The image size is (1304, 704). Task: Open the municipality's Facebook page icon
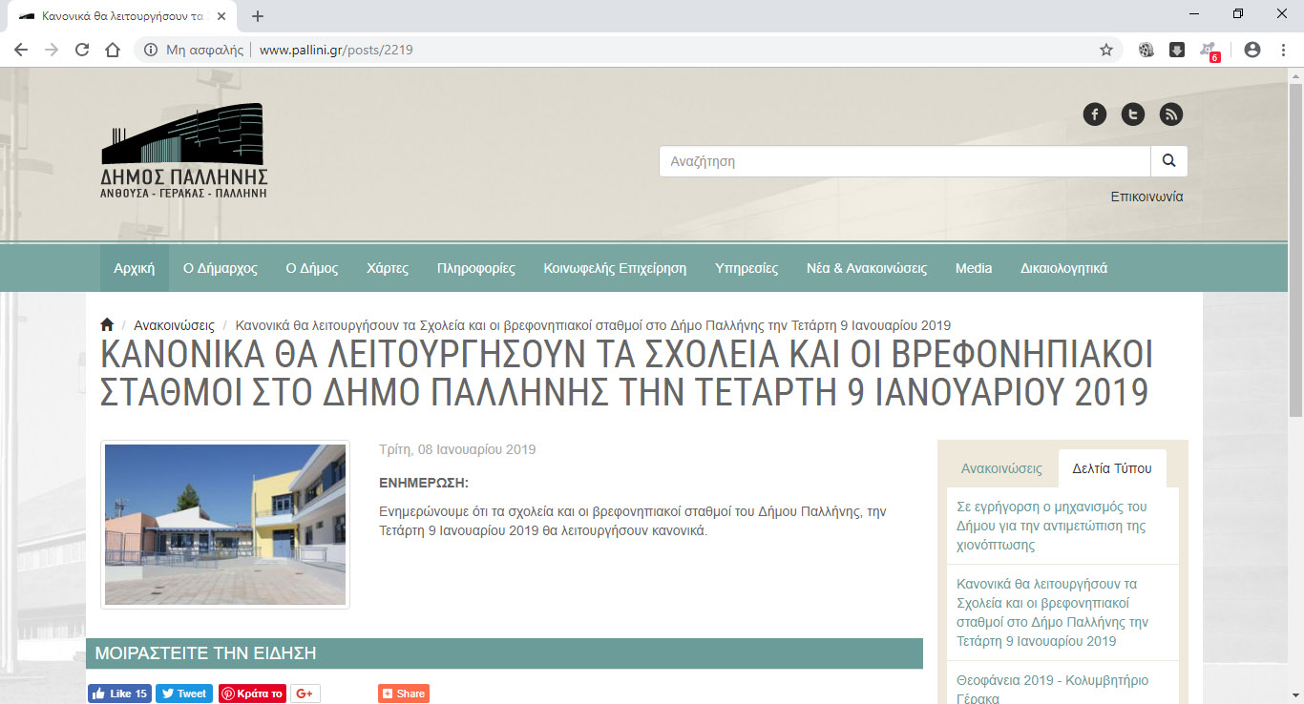[x=1094, y=114]
